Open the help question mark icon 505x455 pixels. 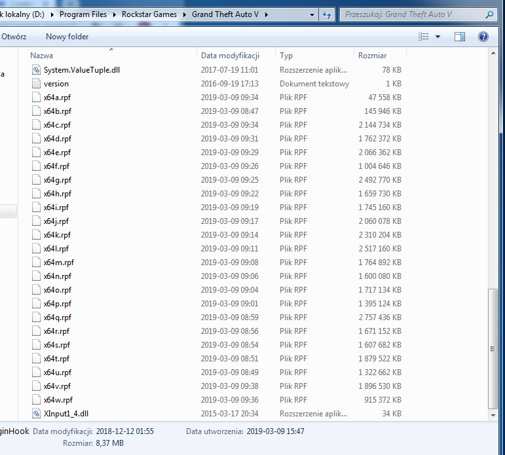[x=483, y=37]
